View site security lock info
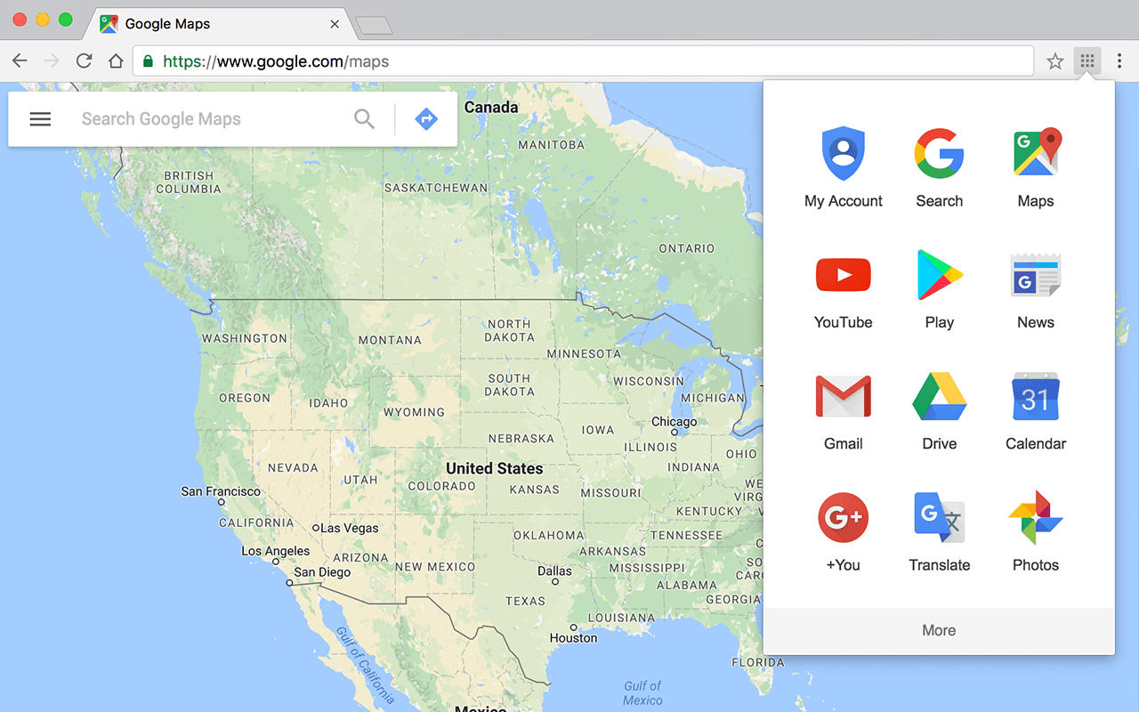1139x712 pixels. click(x=148, y=61)
